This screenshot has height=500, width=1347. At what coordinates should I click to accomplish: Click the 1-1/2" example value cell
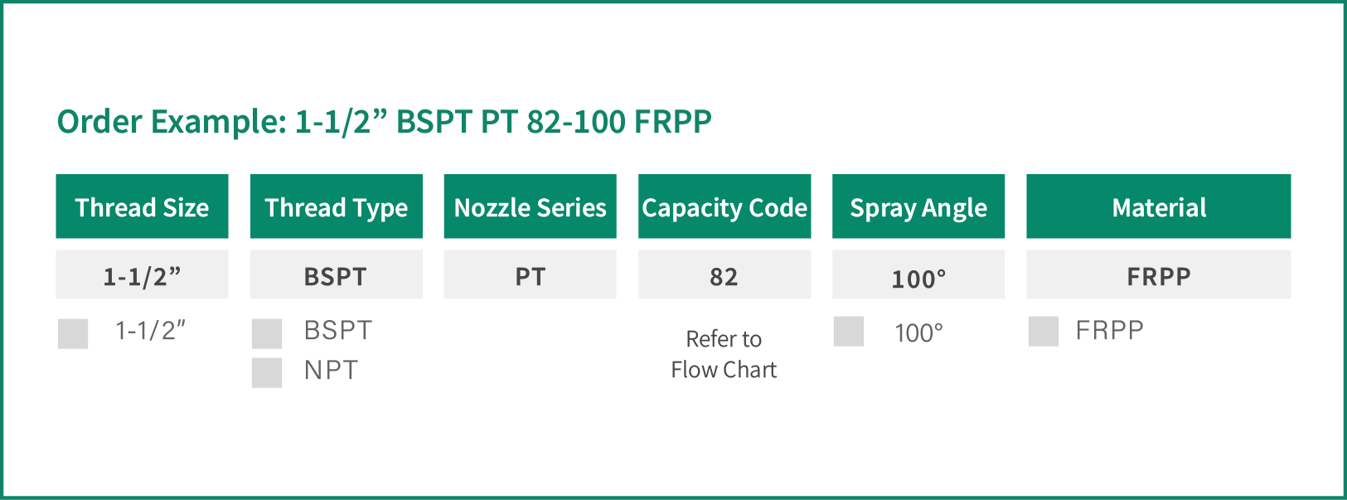[142, 274]
